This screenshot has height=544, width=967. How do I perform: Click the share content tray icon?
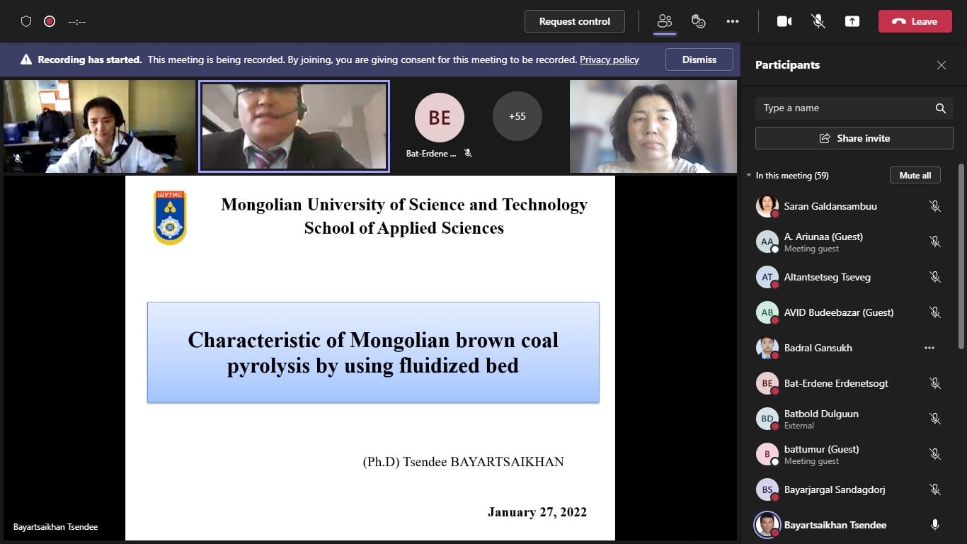pyautogui.click(x=852, y=21)
